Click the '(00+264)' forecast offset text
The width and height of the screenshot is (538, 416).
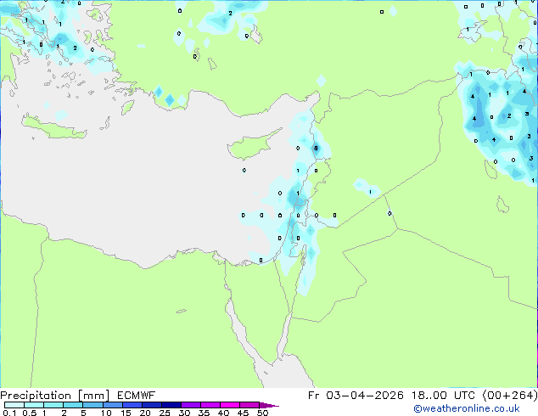point(510,396)
